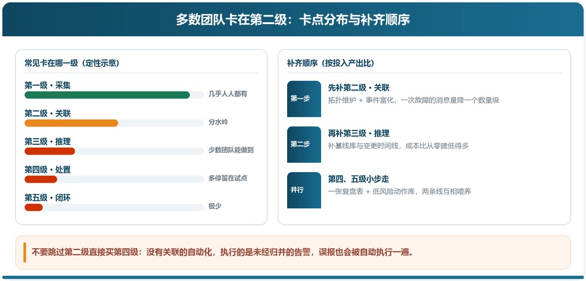Click the warning text 不要跳过第二级直接买第四级
Image resolution: width=586 pixels, height=281 pixels.
(x=223, y=252)
